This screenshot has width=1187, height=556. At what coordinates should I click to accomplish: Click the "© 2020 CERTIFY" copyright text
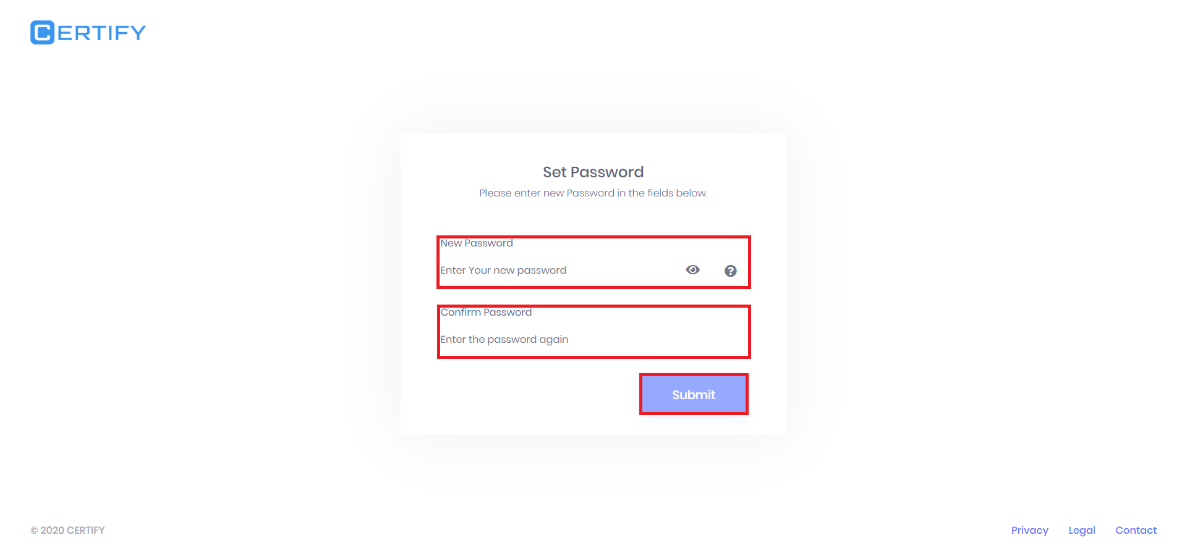pyautogui.click(x=68, y=530)
